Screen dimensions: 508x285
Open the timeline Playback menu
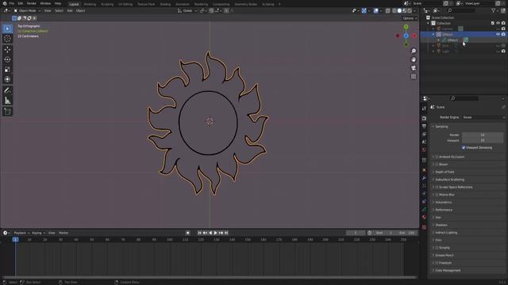coord(21,233)
